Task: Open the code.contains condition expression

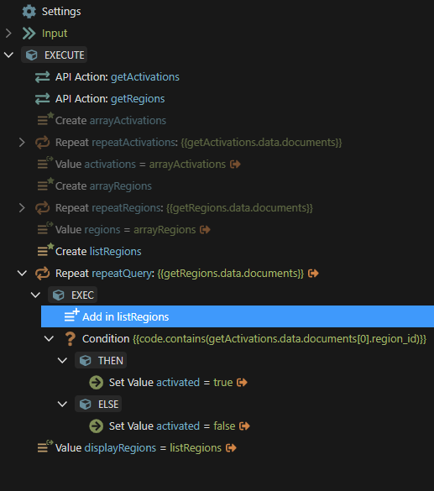Action: 280,339
